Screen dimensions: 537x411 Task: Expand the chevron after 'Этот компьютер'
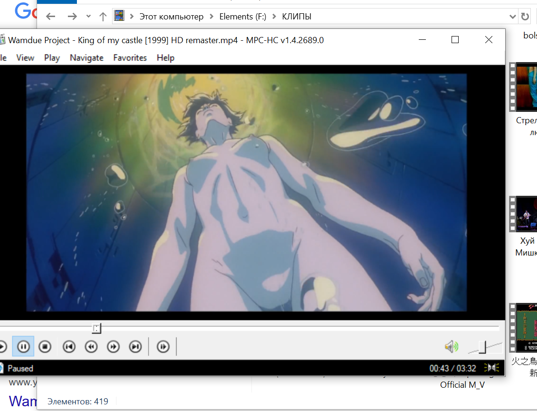pyautogui.click(x=211, y=17)
